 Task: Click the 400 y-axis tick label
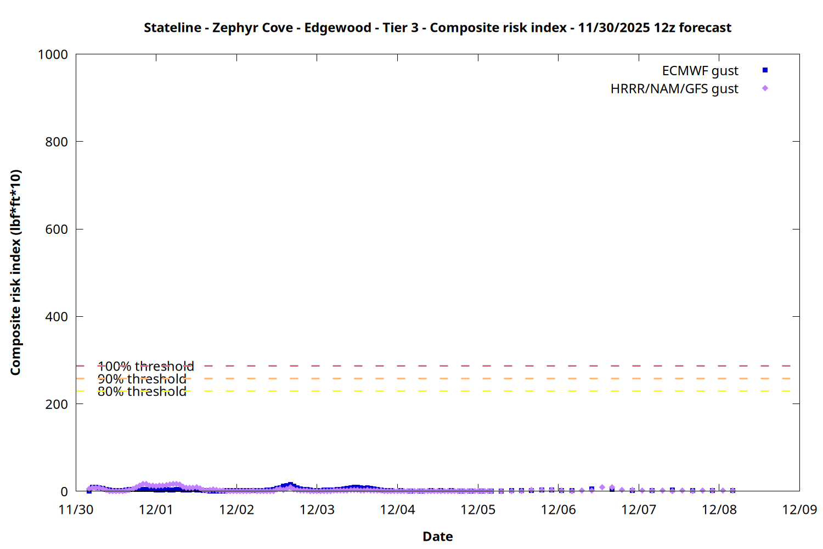point(57,317)
